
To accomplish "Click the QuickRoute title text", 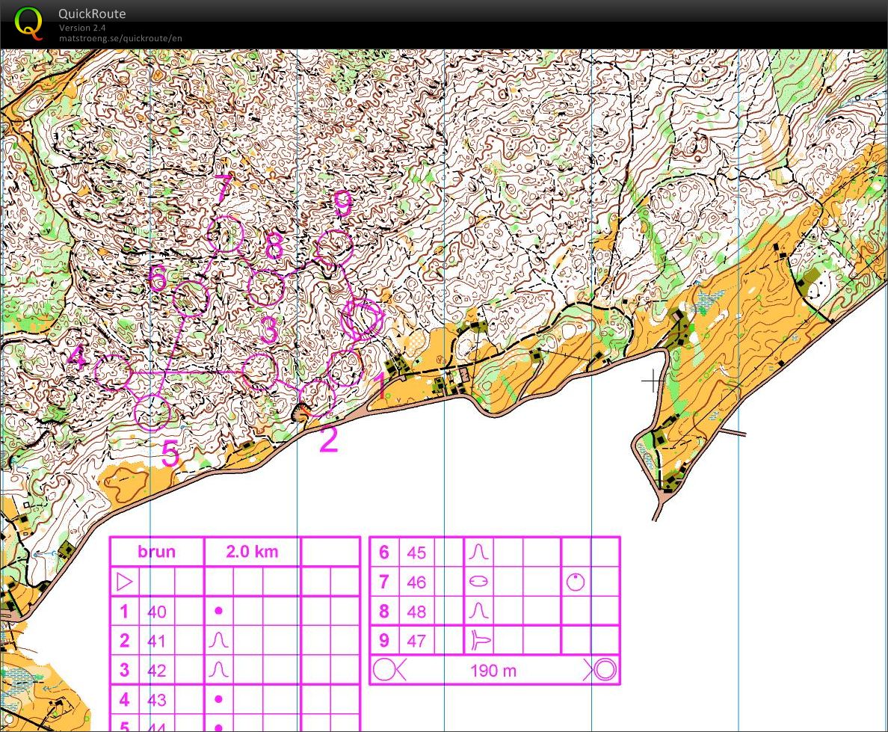I will pyautogui.click(x=93, y=13).
